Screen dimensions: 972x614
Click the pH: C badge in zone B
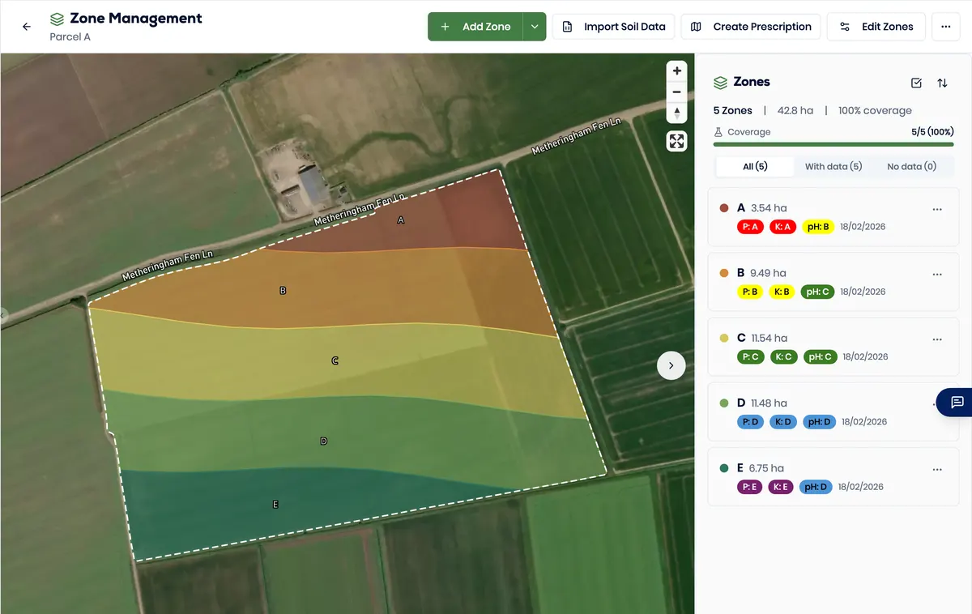coord(816,292)
